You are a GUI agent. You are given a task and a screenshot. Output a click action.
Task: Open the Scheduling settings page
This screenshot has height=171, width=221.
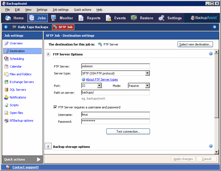[x=17, y=59]
